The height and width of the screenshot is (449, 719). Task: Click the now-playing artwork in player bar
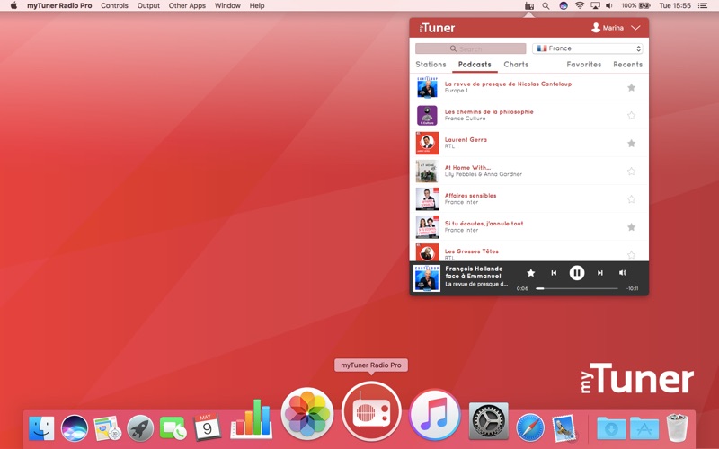click(426, 278)
